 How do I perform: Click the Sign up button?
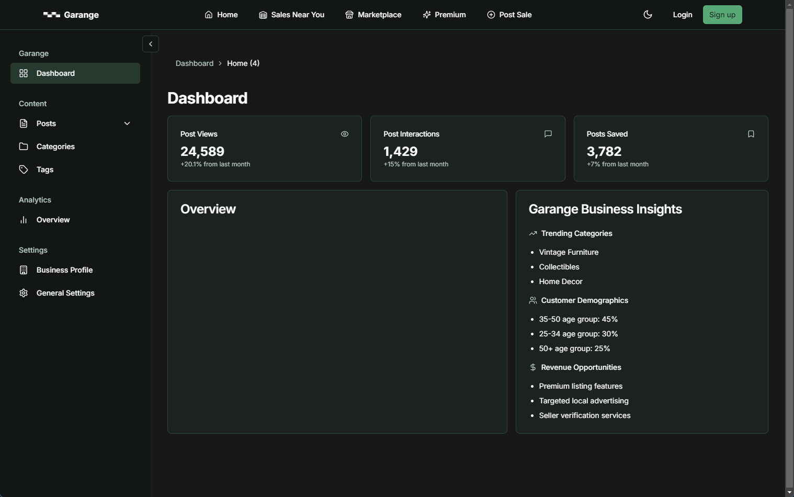click(x=722, y=15)
